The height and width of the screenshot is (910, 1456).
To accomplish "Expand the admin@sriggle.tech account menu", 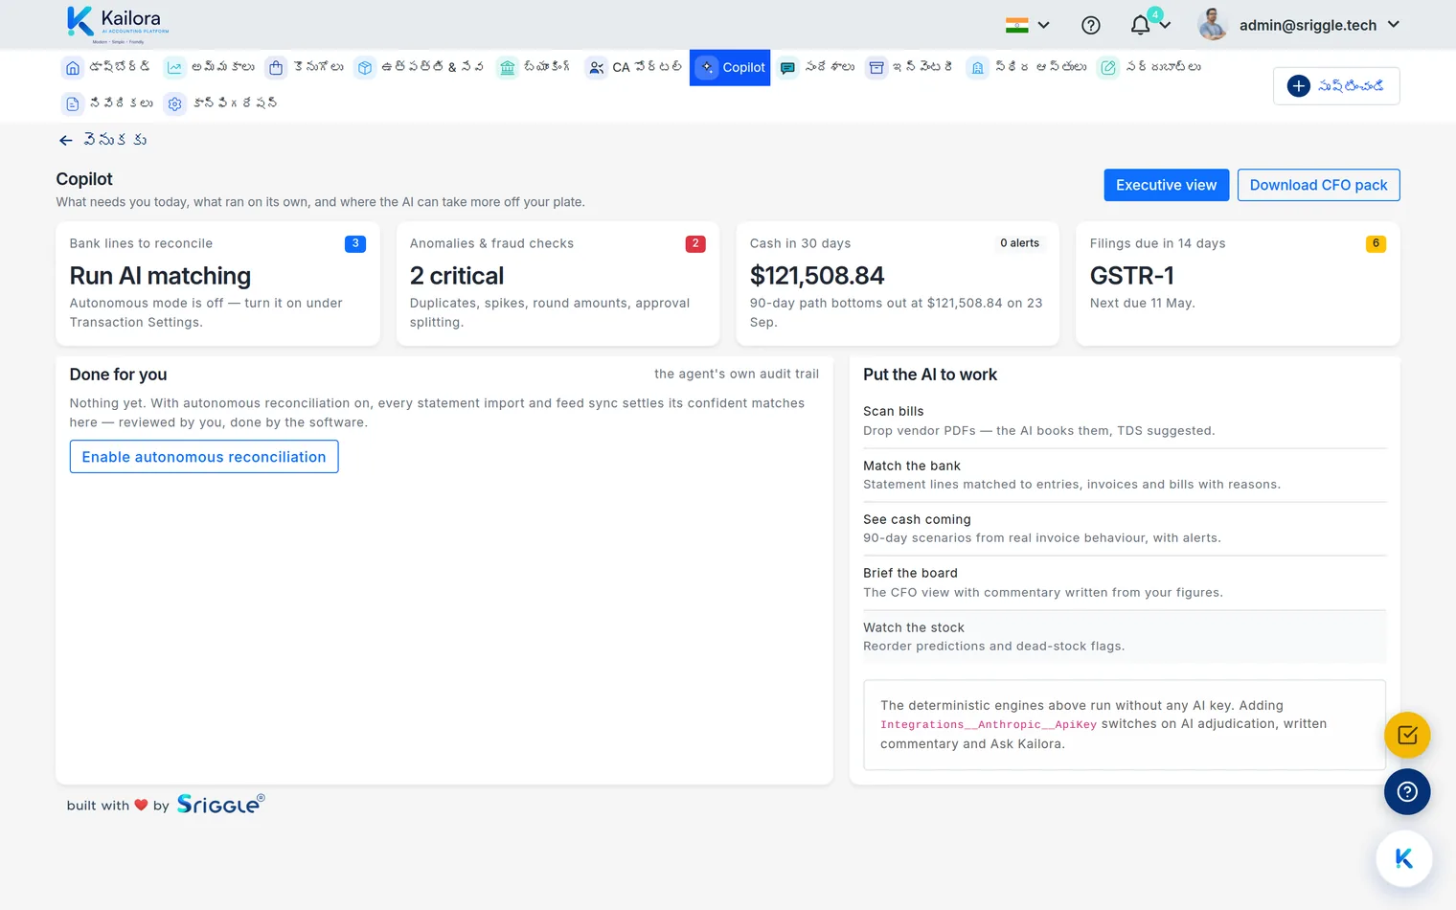I will (1319, 25).
